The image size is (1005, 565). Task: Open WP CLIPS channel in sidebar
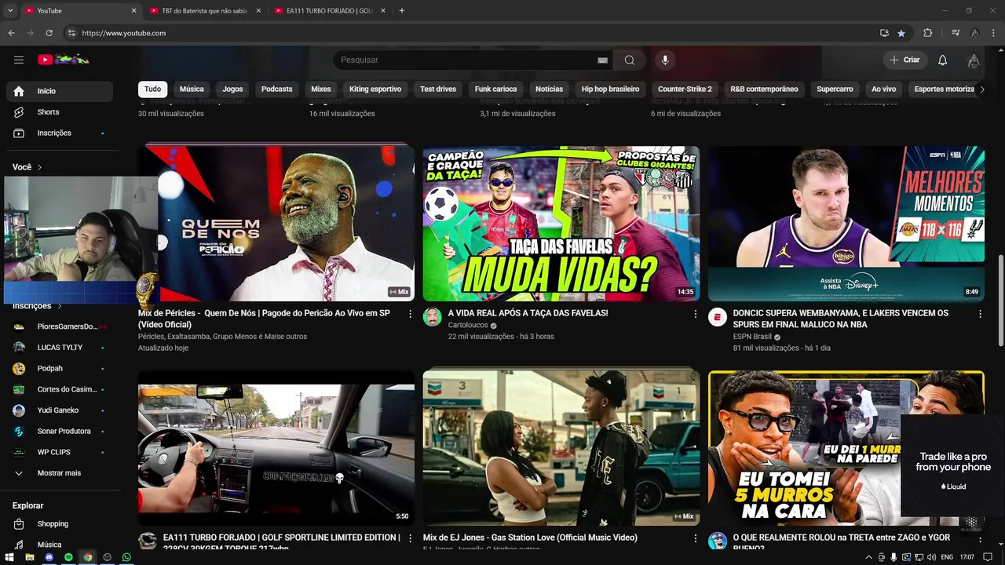click(x=60, y=453)
